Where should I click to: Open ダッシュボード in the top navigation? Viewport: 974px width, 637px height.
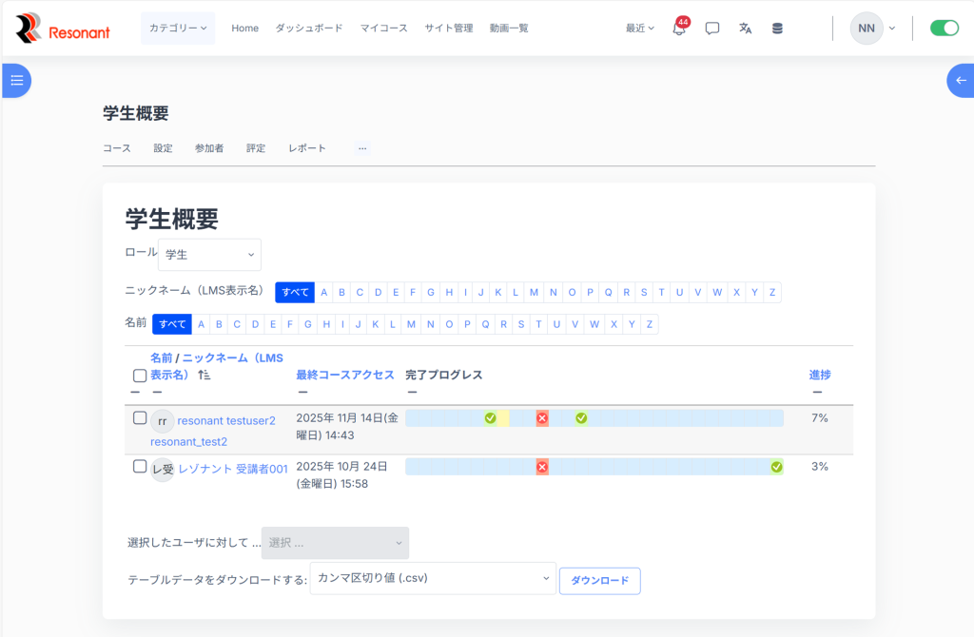[309, 29]
